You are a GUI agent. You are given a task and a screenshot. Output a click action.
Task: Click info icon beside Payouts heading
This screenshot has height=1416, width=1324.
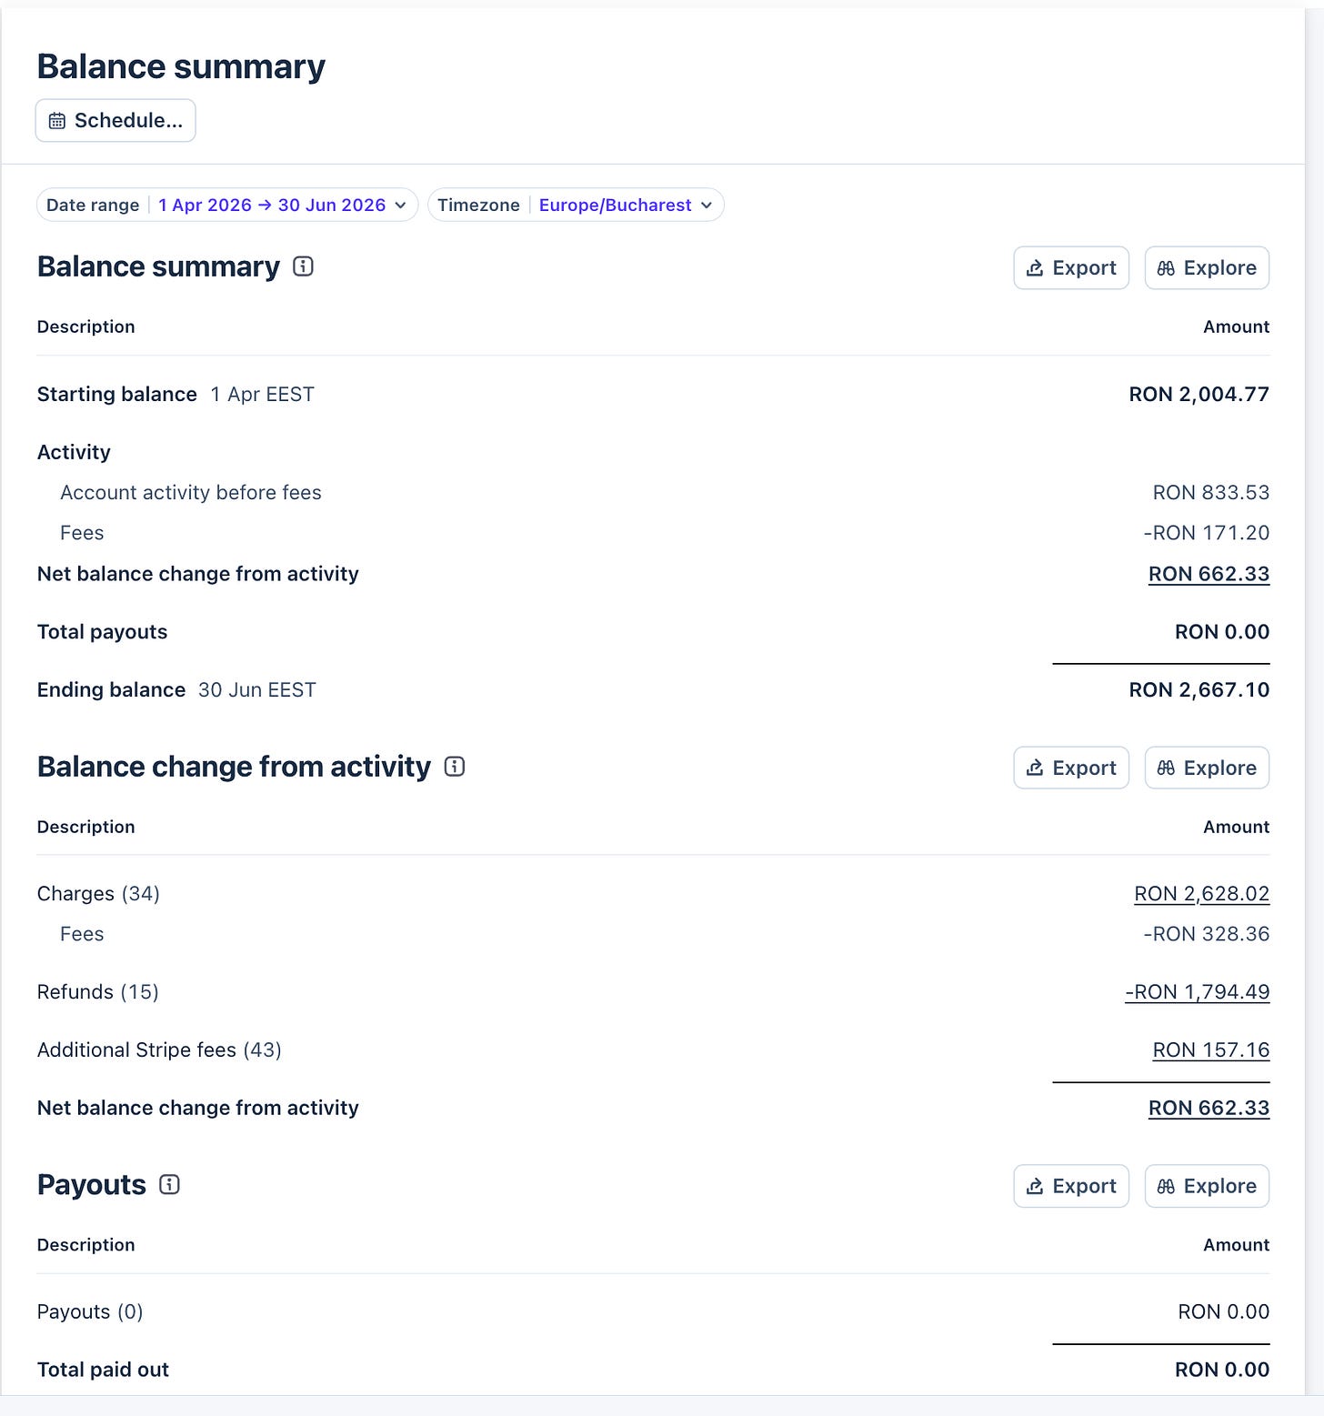click(169, 1184)
